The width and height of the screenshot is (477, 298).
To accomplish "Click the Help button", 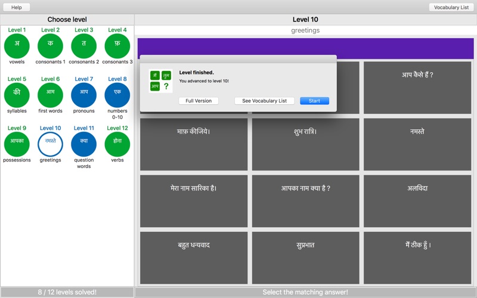I will (x=17, y=7).
